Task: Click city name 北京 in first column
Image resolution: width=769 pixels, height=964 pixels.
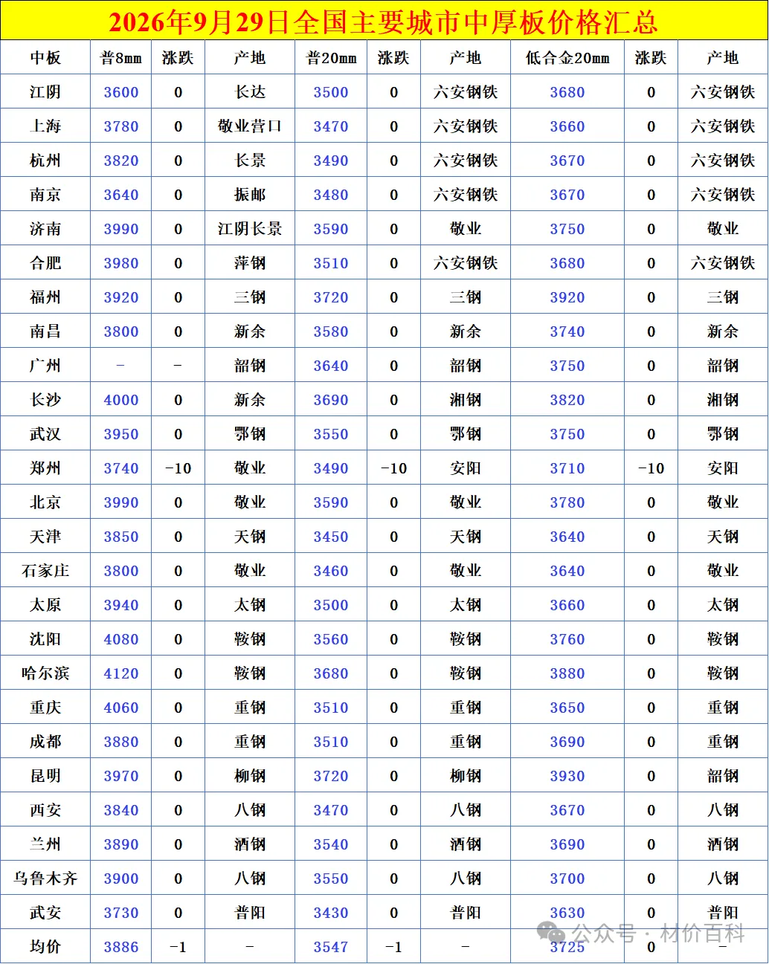Action: pos(45,502)
